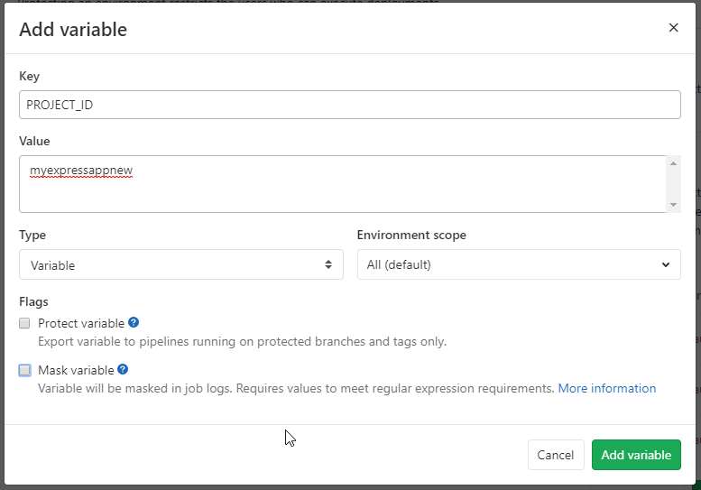
Task: Open the Environment scope dropdown
Action: [x=519, y=264]
